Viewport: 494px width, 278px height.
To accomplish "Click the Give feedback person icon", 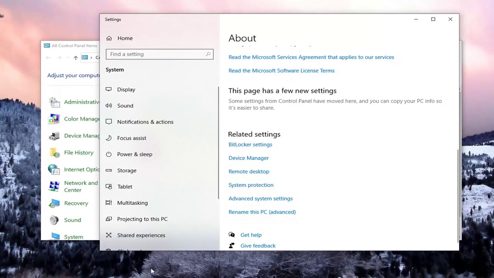I will click(232, 246).
